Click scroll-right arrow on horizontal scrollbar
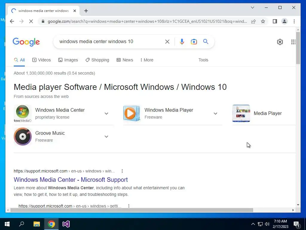Screen dimensions: 306x230 click(x=293, y=210)
